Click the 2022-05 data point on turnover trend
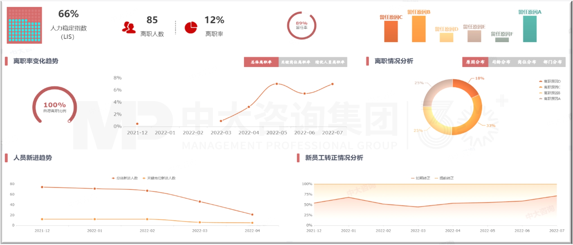Viewport: 573px width, 245px height. [x=277, y=84]
